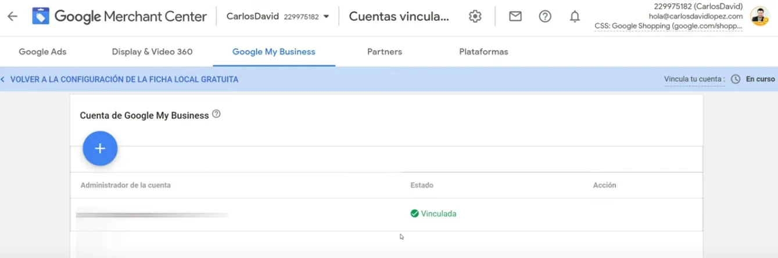Click the clock icon beside En curso
Viewport: 778px width, 258px height.
(x=735, y=79)
